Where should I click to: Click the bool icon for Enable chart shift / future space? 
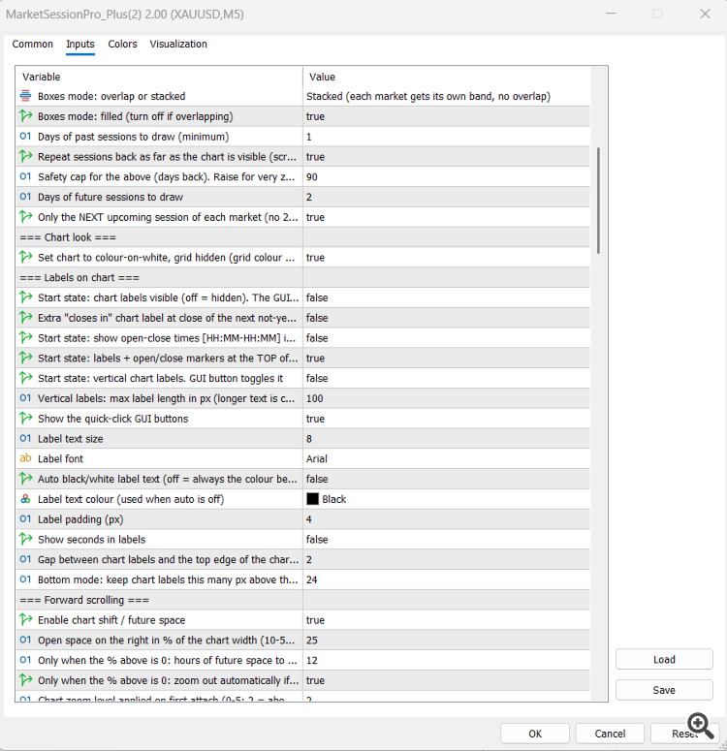[25, 620]
